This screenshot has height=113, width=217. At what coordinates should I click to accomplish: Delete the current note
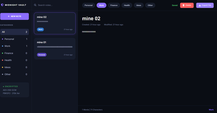(x=187, y=5)
